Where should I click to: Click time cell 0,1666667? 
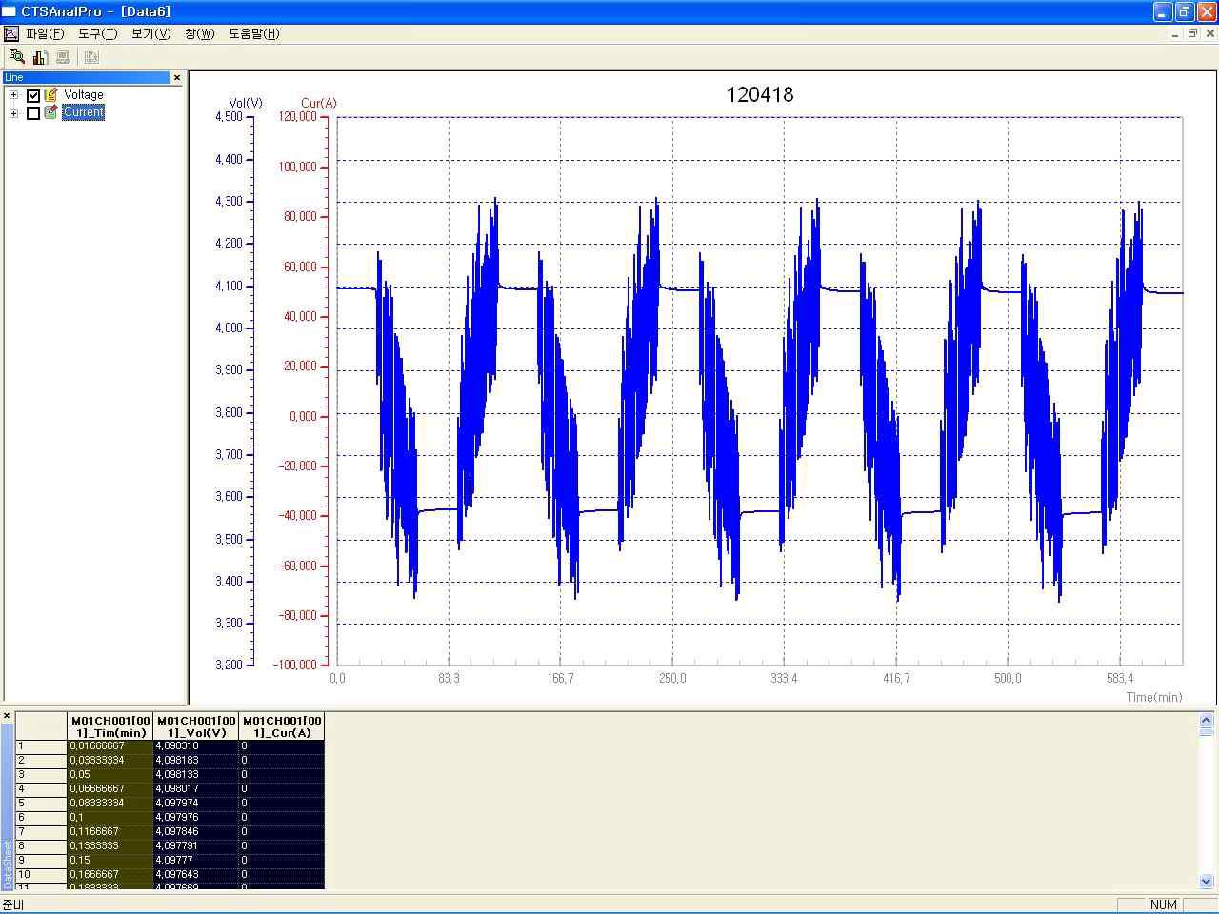click(110, 874)
